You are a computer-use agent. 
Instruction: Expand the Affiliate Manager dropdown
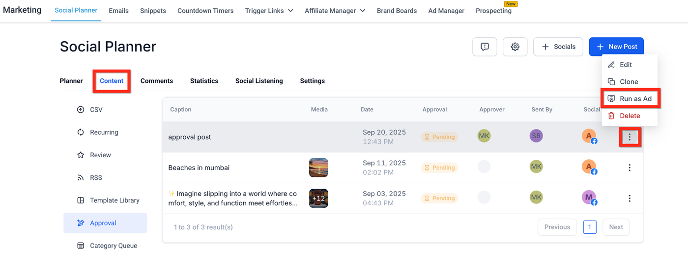(x=335, y=11)
